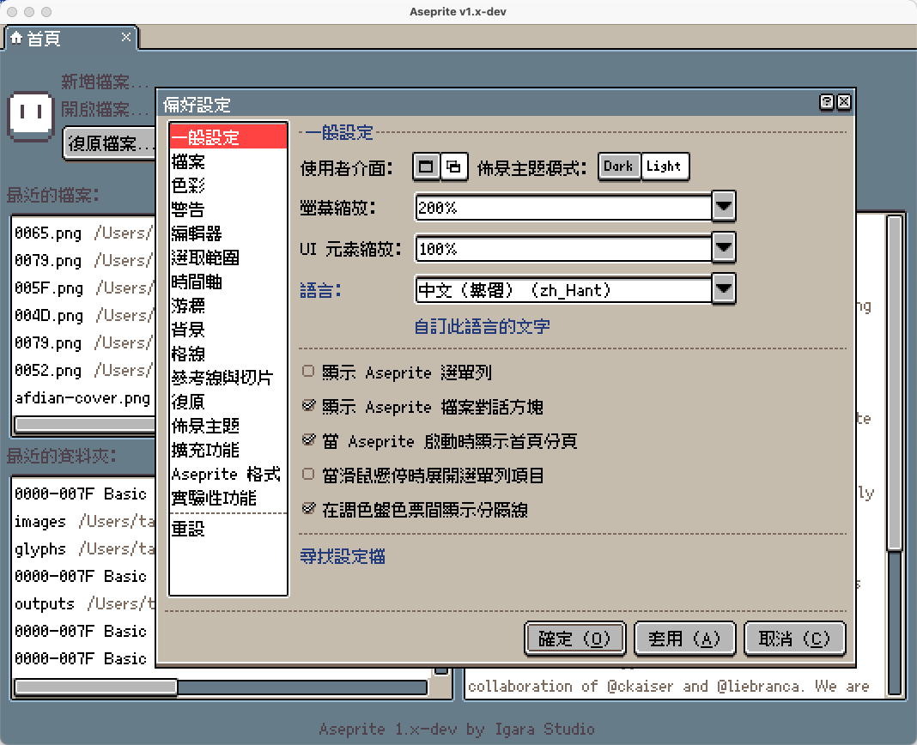Screen dimensions: 917x745
Task: Select 背景 section
Action: pos(228,330)
